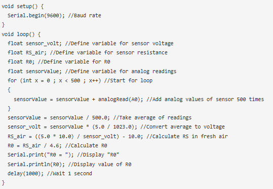Place cursor on Serial.begin(9600) statement

coord(36,16)
